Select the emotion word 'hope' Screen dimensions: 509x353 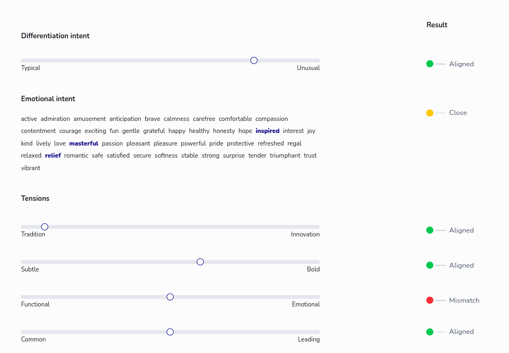coord(245,131)
